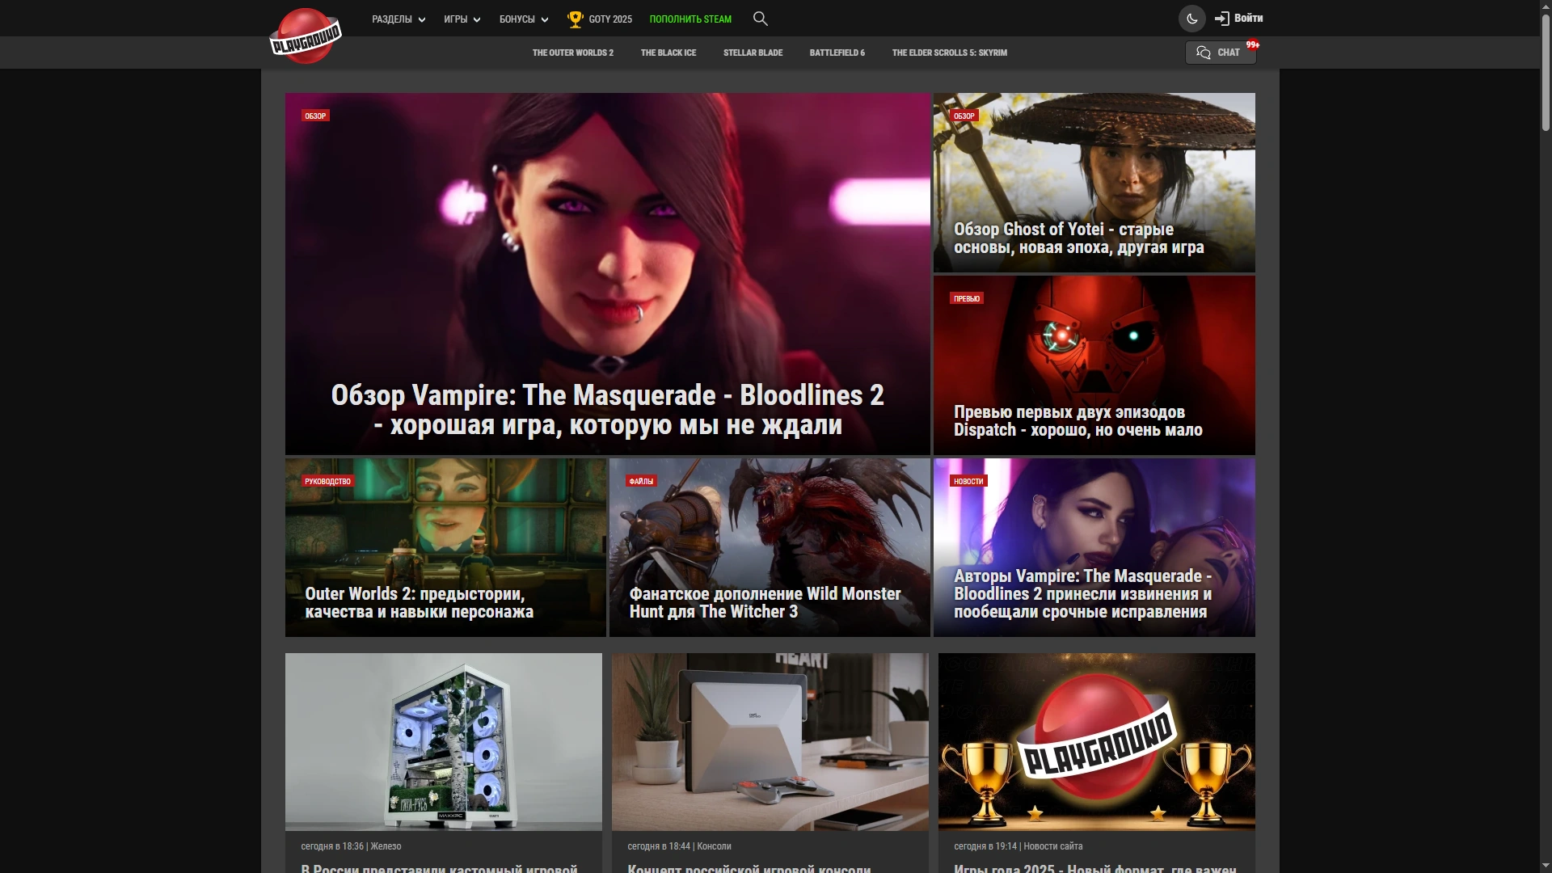Open the 99+ notification badge on Chat
The height and width of the screenshot is (873, 1552).
pyautogui.click(x=1252, y=45)
